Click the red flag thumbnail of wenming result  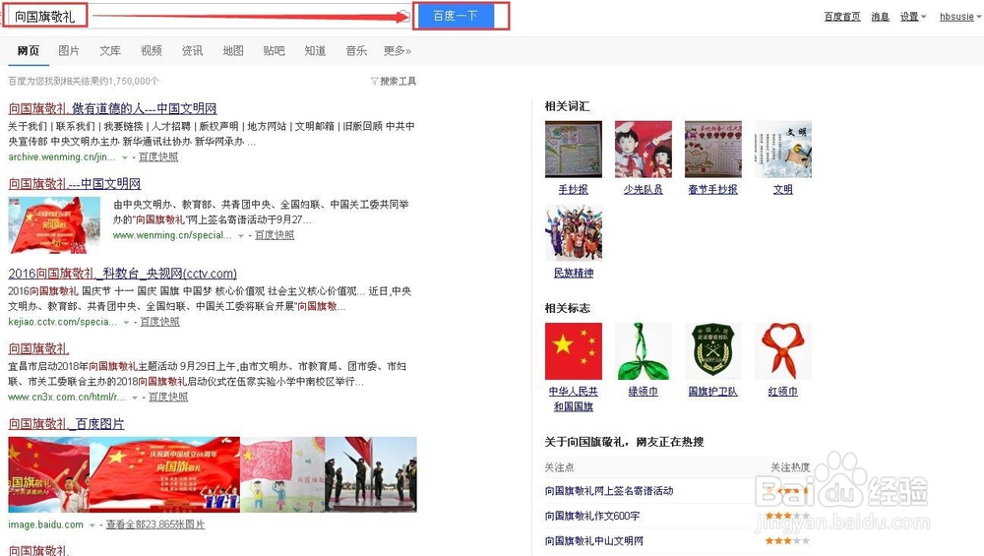point(54,225)
